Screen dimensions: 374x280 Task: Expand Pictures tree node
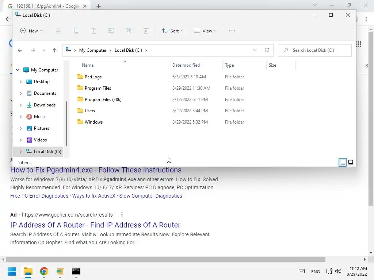tap(20, 128)
